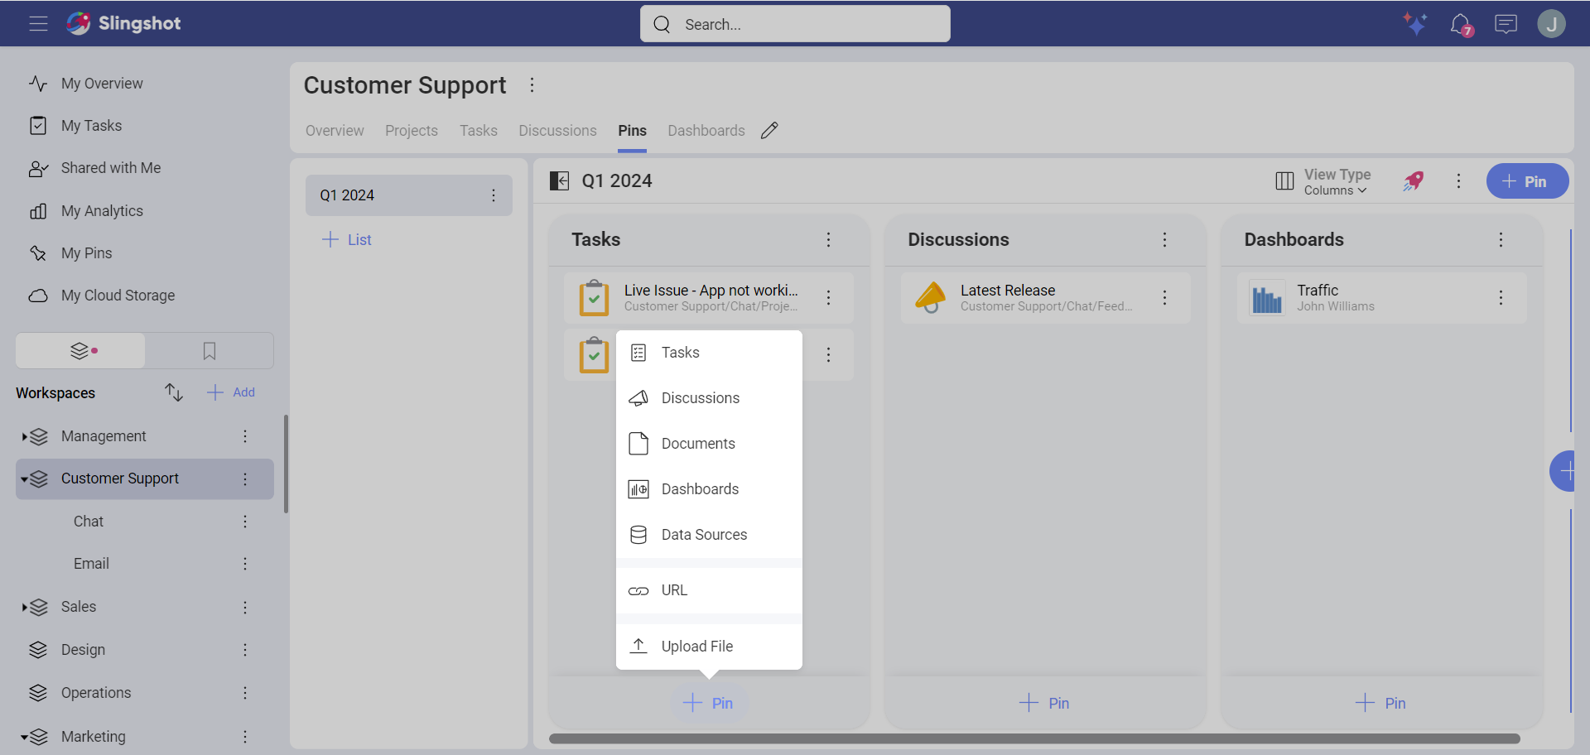
Task: Collapse the list panel with sidebar icon
Action: (x=560, y=181)
